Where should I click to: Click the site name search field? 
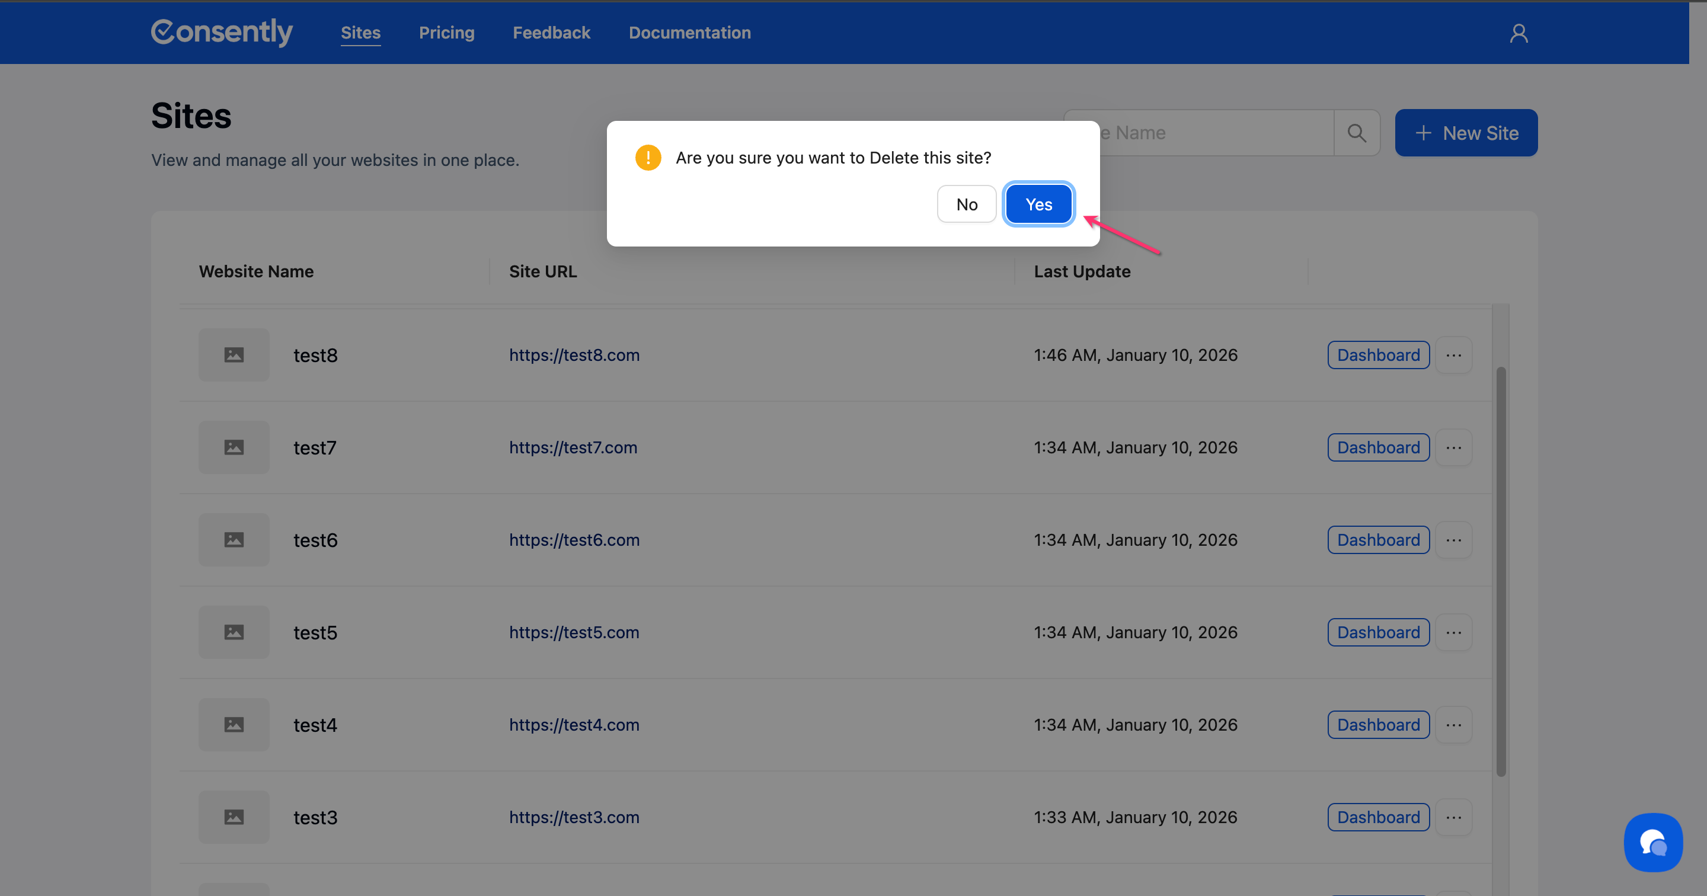point(1213,133)
